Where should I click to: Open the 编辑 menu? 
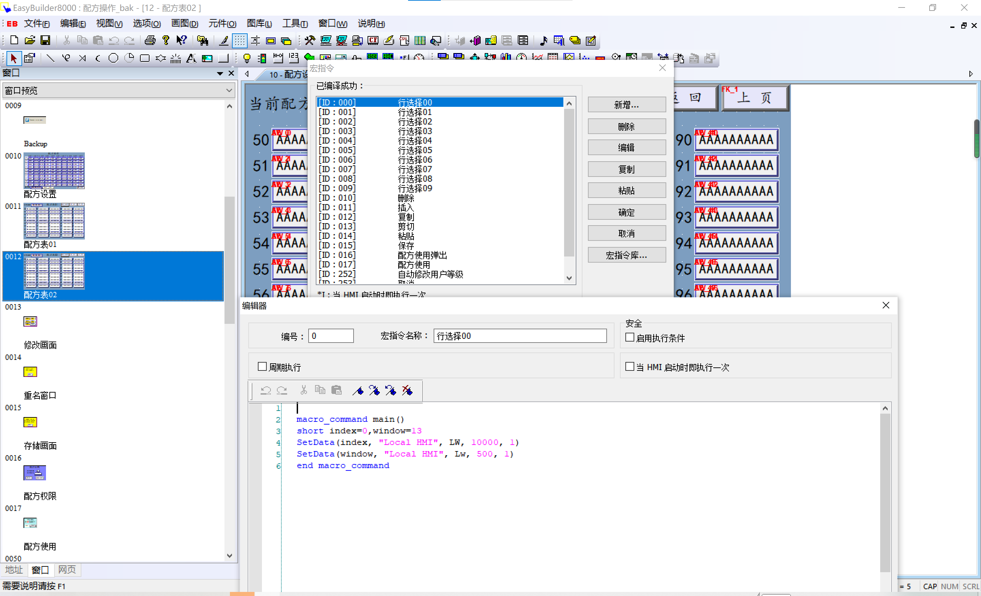pyautogui.click(x=73, y=23)
